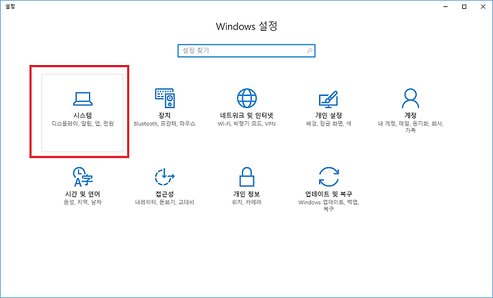Open the 개인 설정 paintbrush icon
Screen dimensions: 493x298
coord(329,99)
